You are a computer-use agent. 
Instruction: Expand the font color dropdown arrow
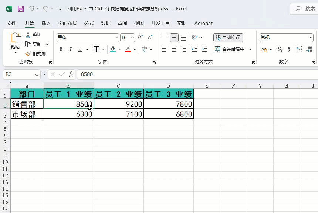point(135,49)
